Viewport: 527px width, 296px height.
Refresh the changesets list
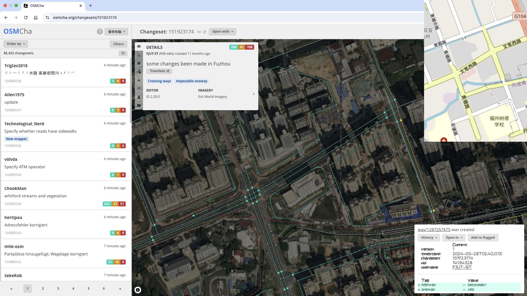point(123,53)
